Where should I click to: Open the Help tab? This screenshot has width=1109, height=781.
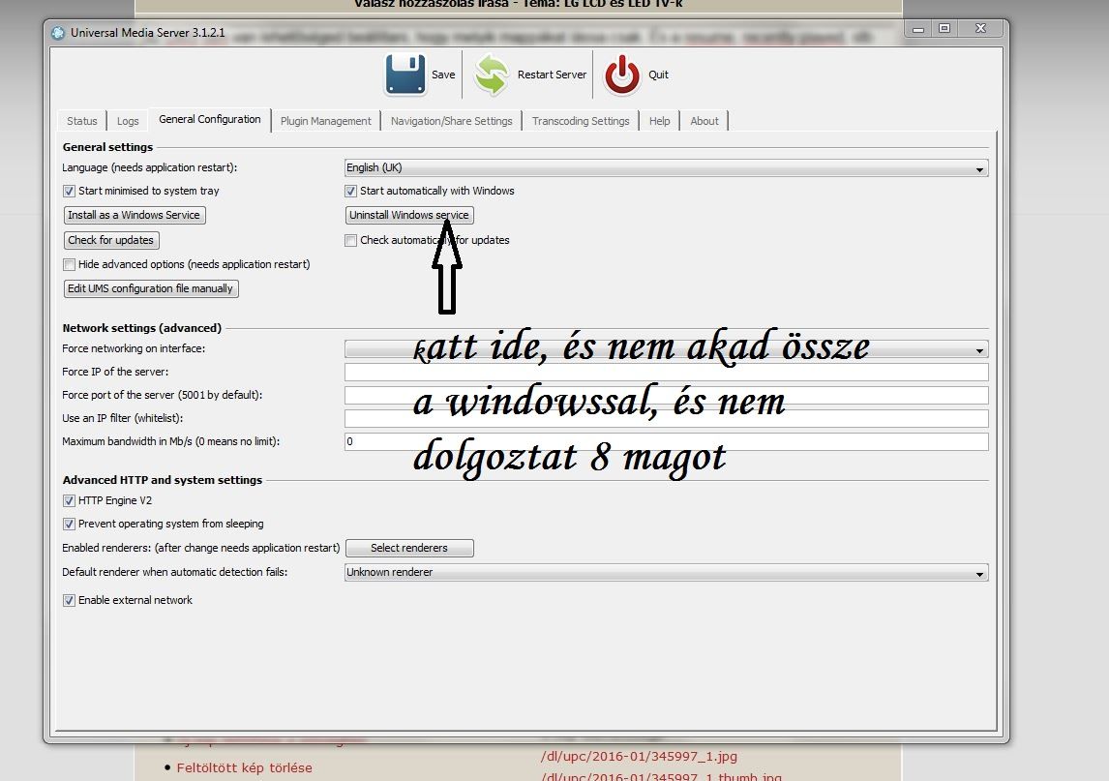(x=660, y=121)
